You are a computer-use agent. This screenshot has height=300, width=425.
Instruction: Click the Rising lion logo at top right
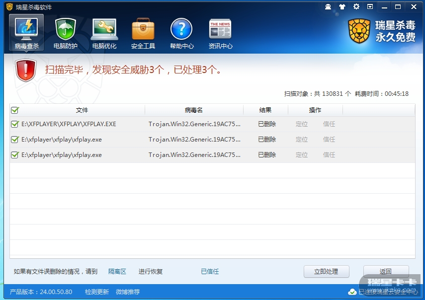coord(359,31)
